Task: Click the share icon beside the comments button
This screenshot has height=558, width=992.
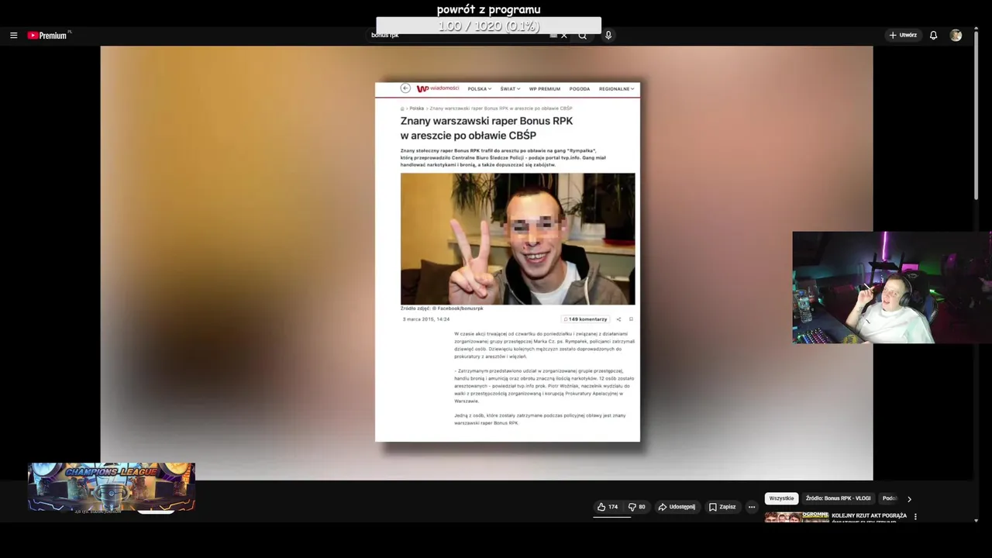Action: pos(618,319)
